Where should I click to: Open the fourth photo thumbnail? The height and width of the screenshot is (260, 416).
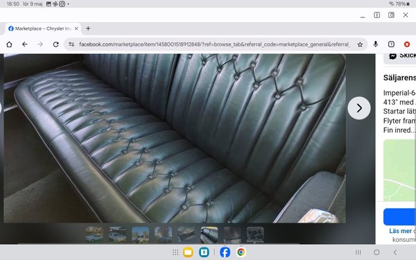point(163,235)
